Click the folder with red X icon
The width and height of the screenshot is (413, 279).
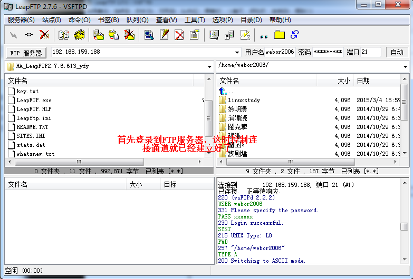coord(129,35)
